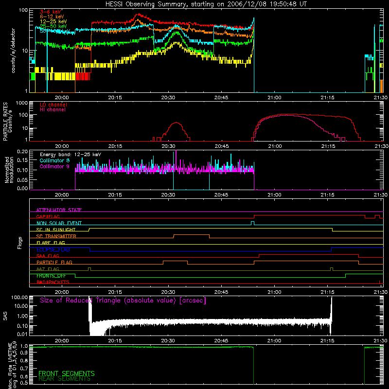Click the PARTICLE_FLAG label

click(x=54, y=263)
